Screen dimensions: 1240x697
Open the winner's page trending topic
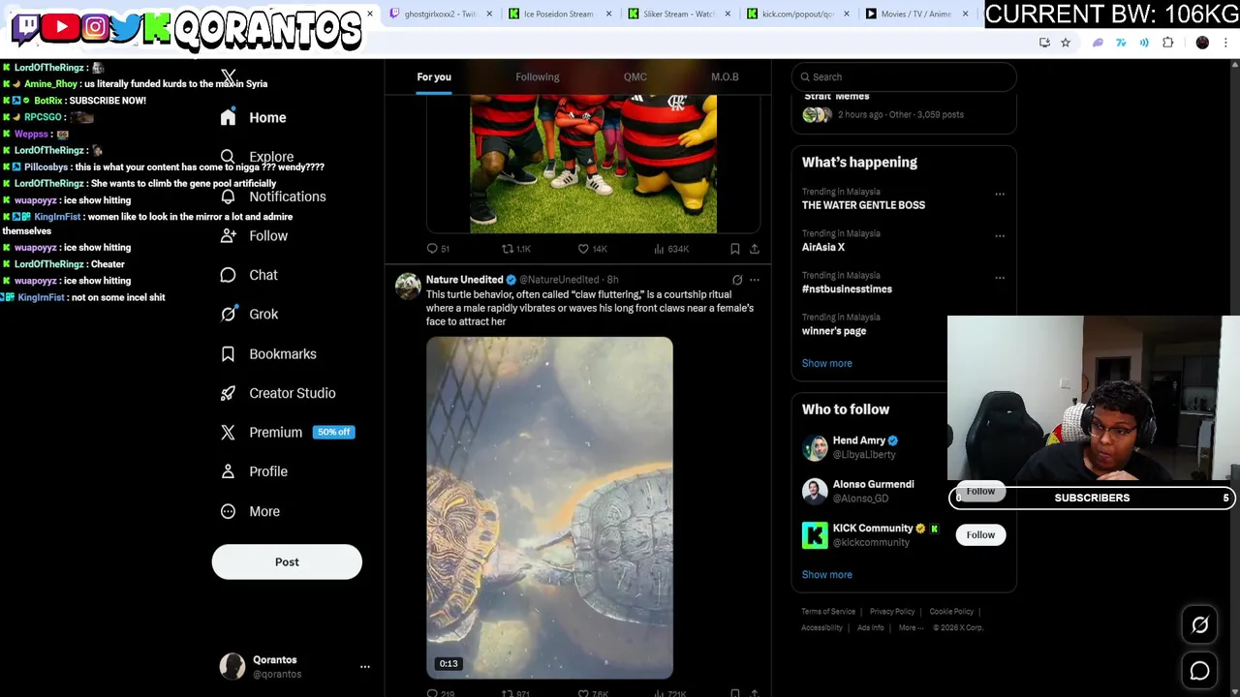tap(834, 331)
